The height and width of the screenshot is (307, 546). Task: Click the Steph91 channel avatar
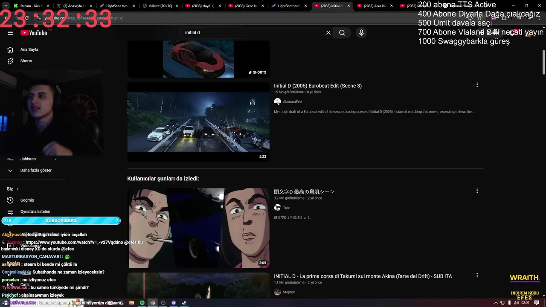coord(277,292)
